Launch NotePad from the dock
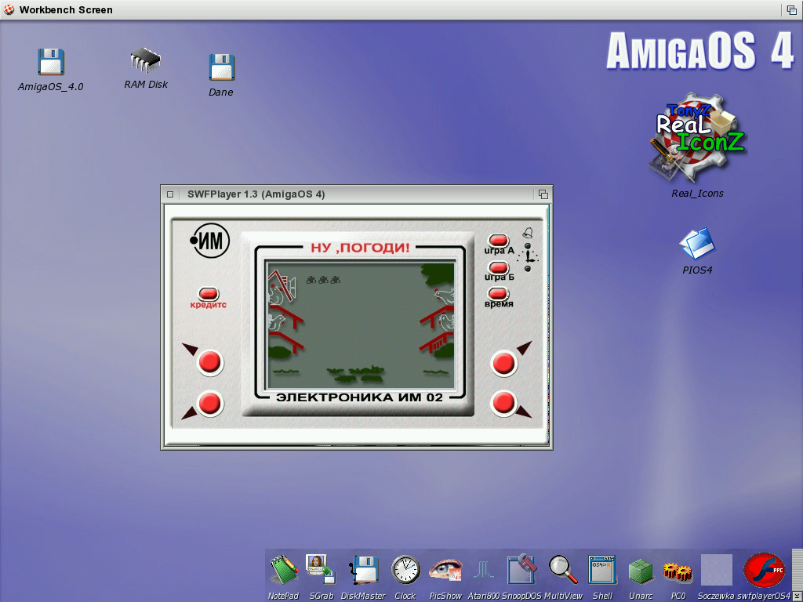This screenshot has height=602, width=803. pos(284,569)
